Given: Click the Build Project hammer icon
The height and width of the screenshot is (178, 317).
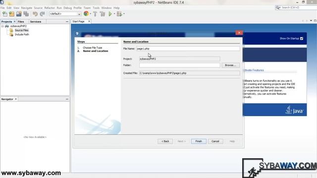Looking at the screenshot, I should [95, 14].
